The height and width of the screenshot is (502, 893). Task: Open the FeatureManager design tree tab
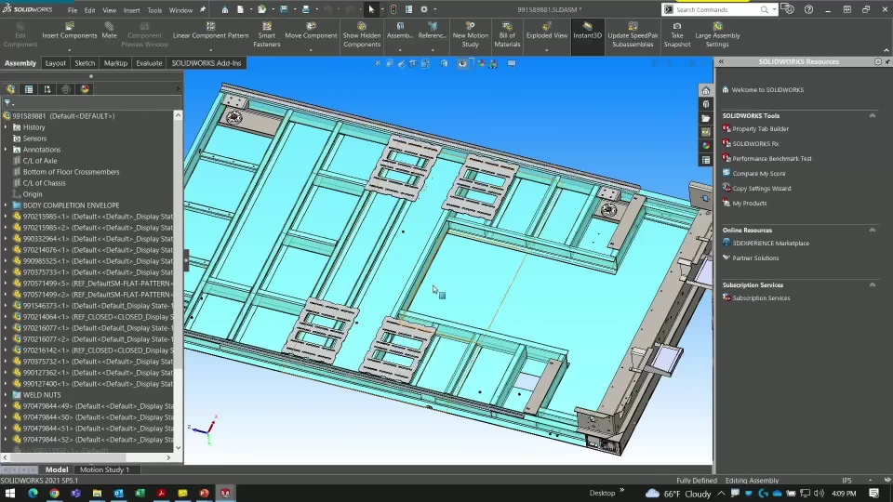click(10, 89)
